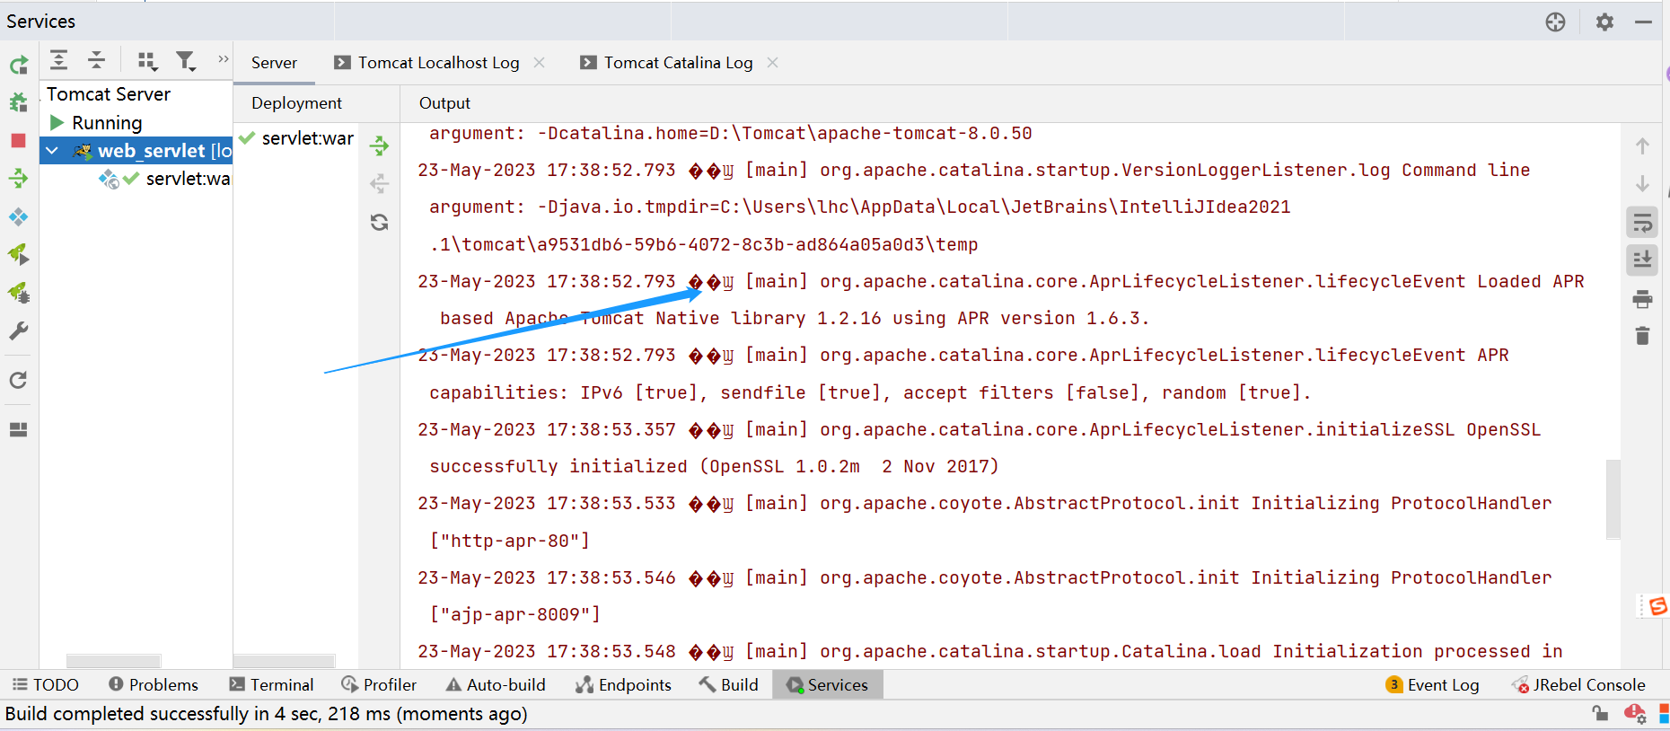Run with JRebel rocket icon

[x=19, y=255]
